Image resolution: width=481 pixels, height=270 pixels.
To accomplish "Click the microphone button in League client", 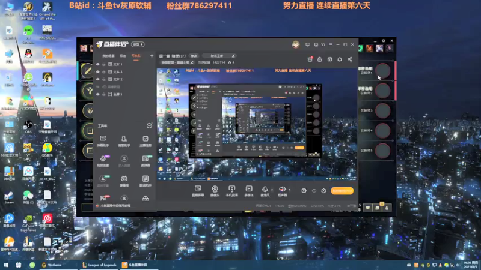I will [387, 208].
